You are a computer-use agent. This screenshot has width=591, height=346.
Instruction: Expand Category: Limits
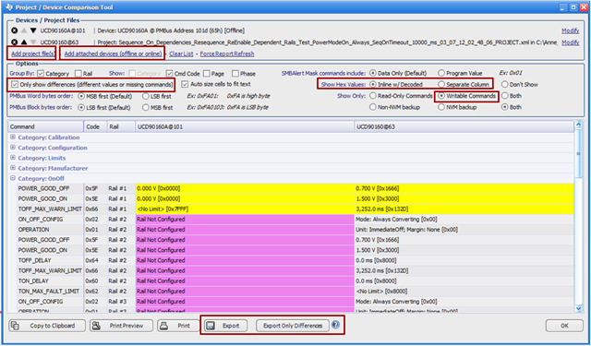click(x=13, y=158)
